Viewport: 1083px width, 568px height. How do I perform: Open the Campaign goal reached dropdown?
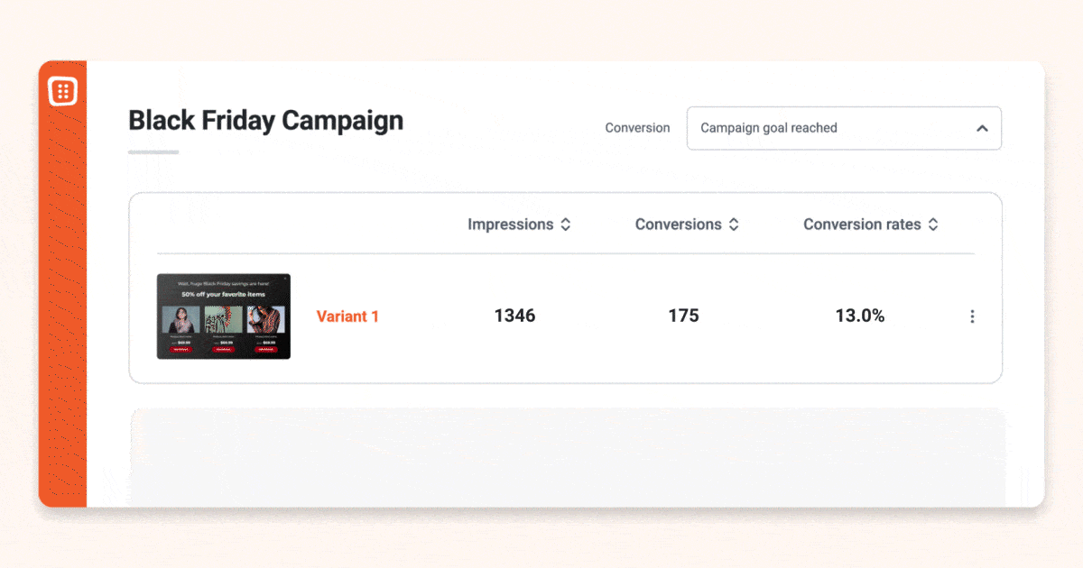pos(844,128)
